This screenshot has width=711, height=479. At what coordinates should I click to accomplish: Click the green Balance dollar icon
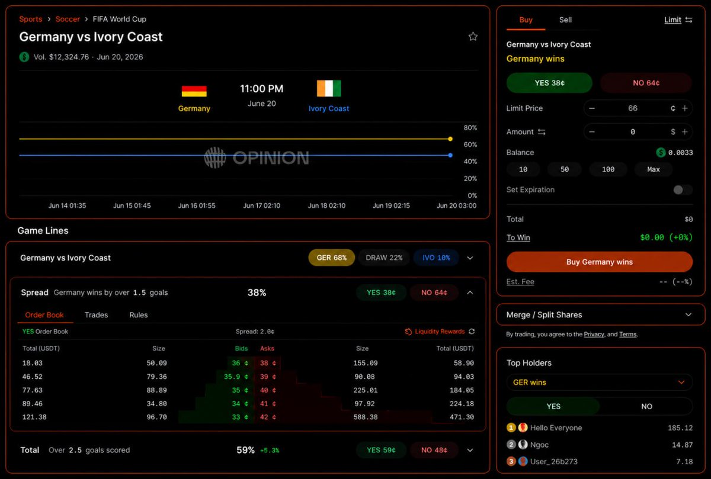point(661,153)
